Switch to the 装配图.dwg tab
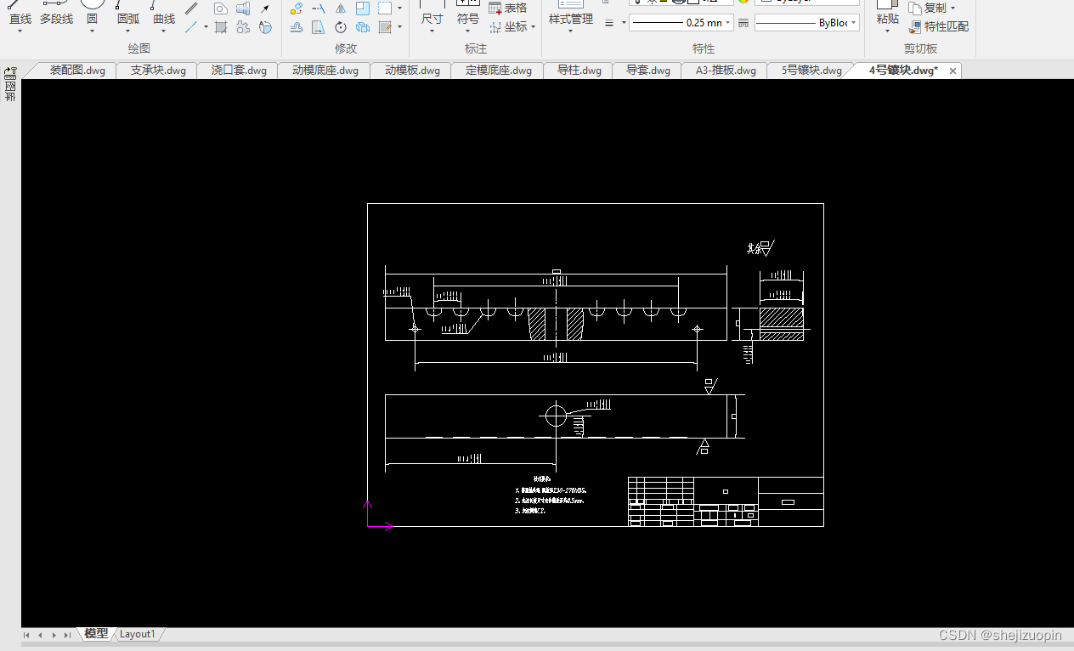 77,71
